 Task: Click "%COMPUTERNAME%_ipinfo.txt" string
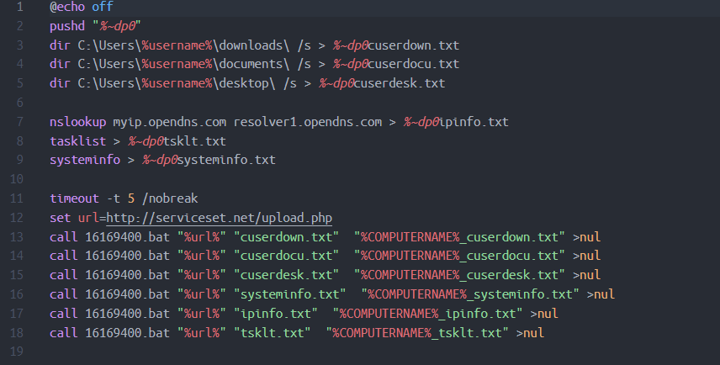click(427, 313)
